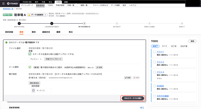Click the trash 削除 button for 第1署名者
The height and width of the screenshot is (109, 201).
click(136, 78)
